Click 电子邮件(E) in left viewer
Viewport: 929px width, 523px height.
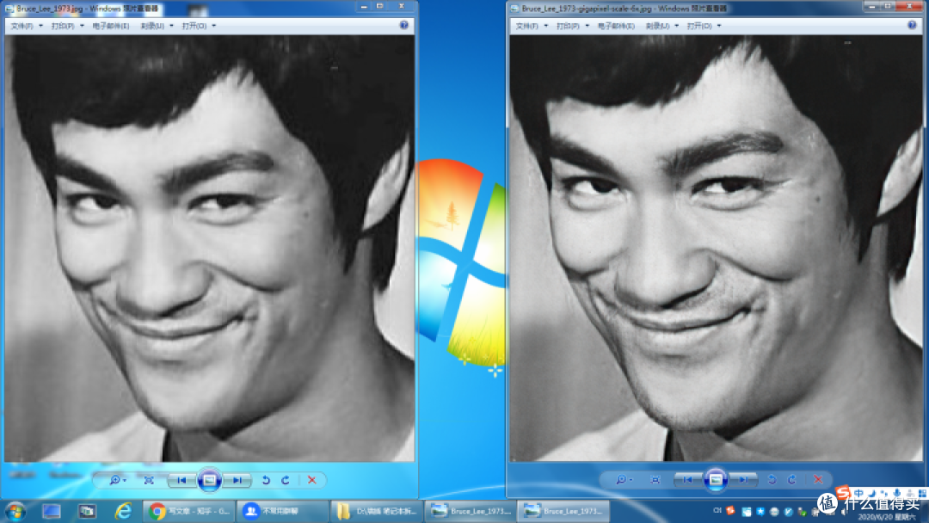tap(111, 26)
